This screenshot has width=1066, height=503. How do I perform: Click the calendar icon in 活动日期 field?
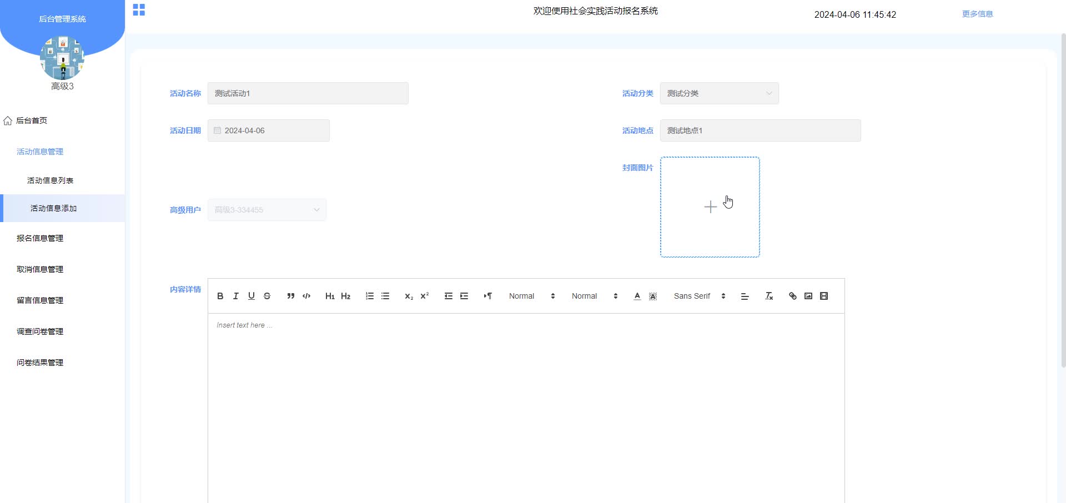[218, 130]
